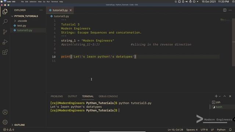Open the Extensions view

point(5,52)
